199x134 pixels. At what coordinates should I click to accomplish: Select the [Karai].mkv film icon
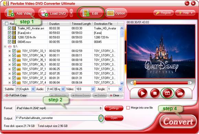coord(14,33)
